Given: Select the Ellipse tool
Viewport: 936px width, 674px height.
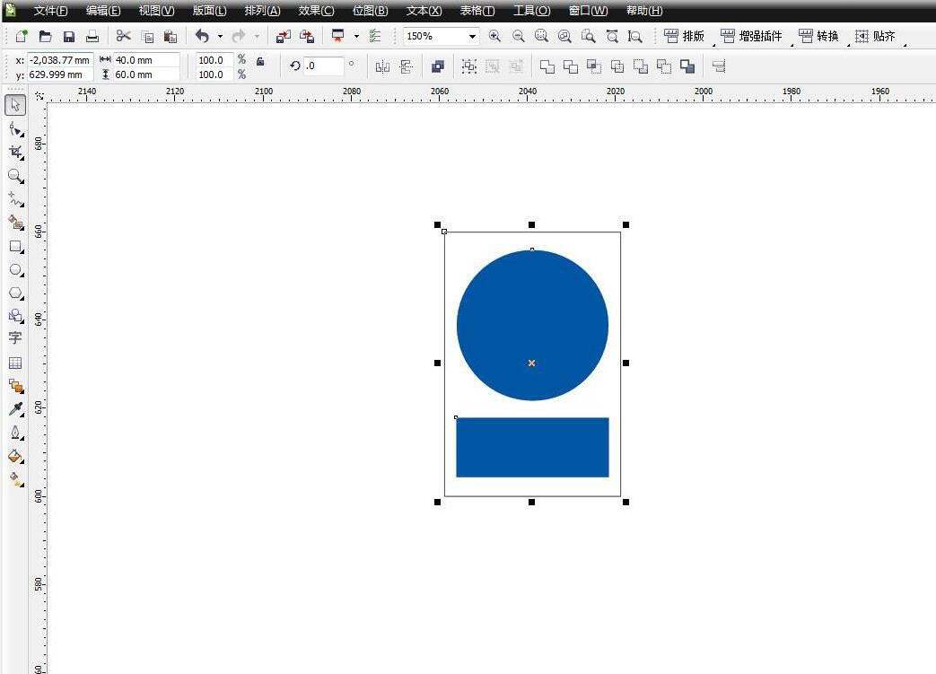Looking at the screenshot, I should (15, 269).
